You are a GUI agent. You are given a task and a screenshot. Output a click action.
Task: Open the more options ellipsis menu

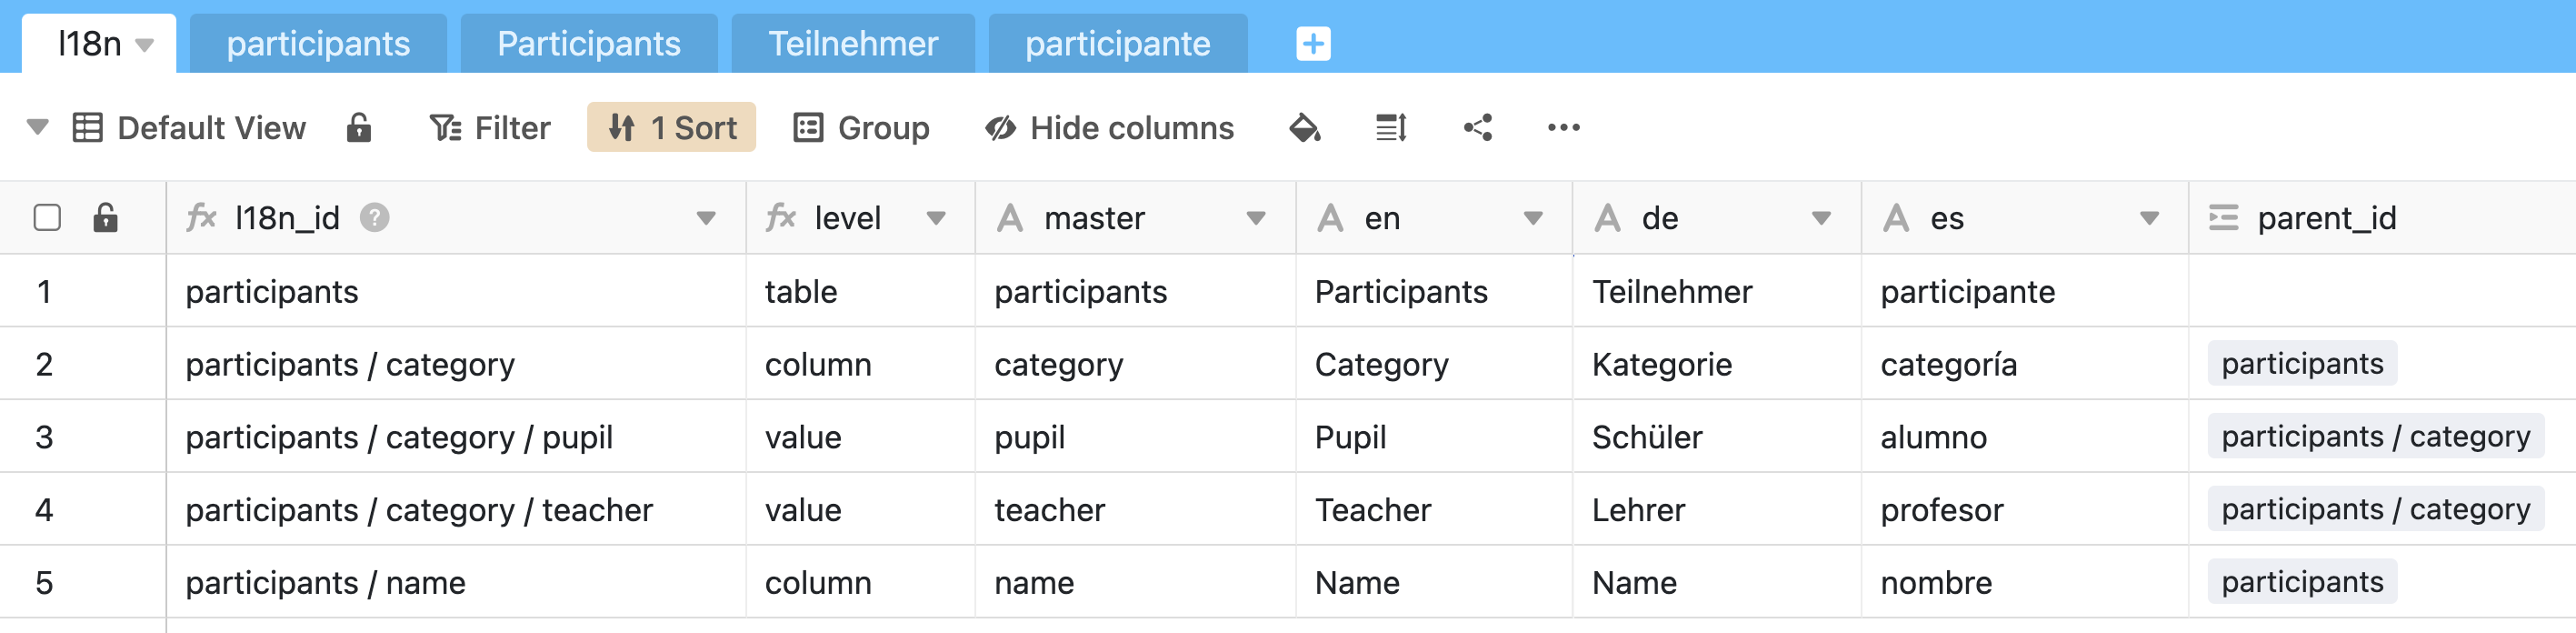(x=1563, y=128)
